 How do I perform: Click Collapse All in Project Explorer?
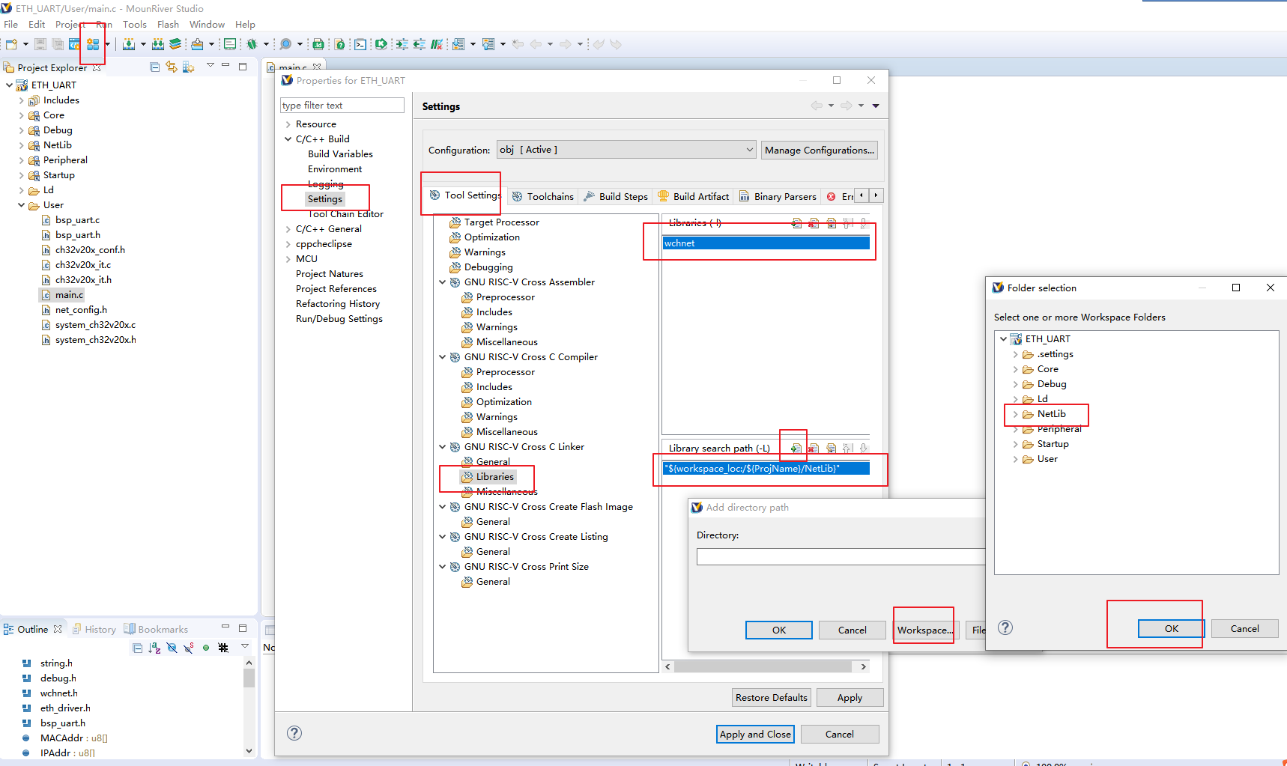[155, 67]
